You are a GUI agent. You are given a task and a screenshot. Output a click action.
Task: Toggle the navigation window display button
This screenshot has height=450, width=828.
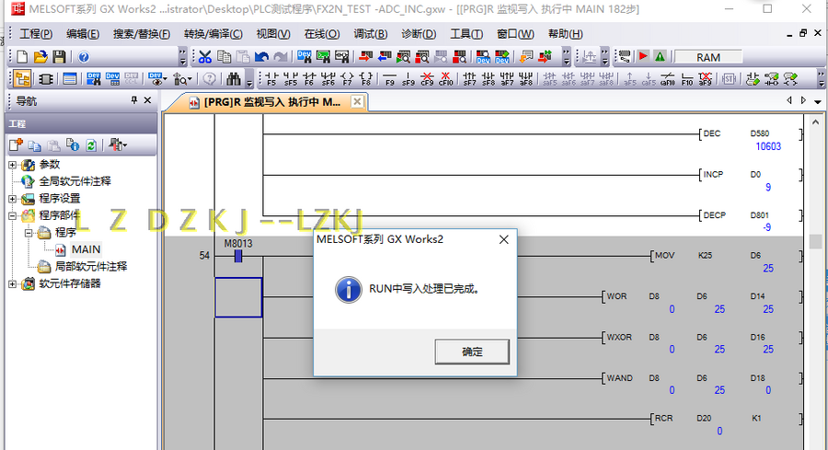pos(22,79)
